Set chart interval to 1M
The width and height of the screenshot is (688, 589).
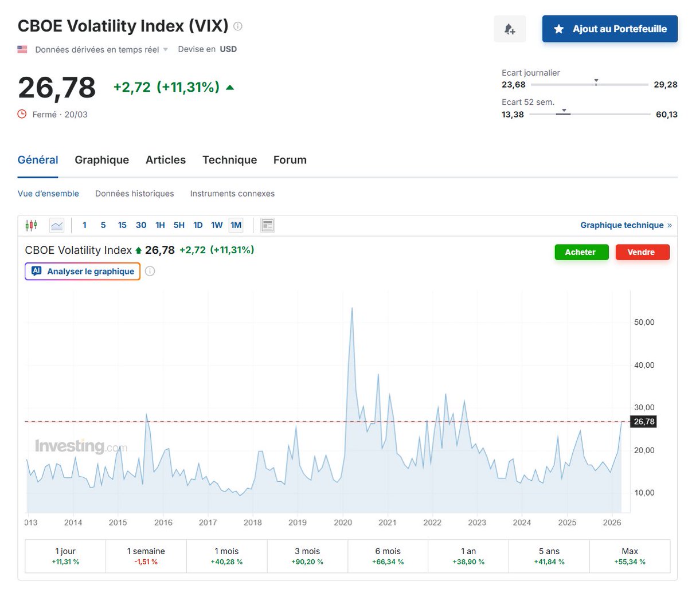[x=236, y=225]
